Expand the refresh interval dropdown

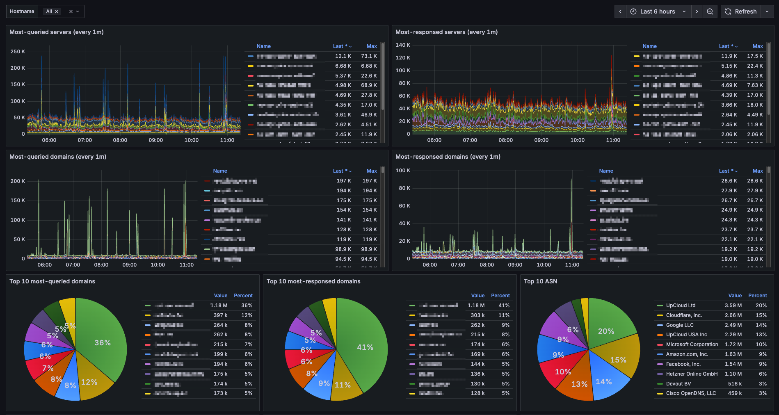[x=767, y=11]
